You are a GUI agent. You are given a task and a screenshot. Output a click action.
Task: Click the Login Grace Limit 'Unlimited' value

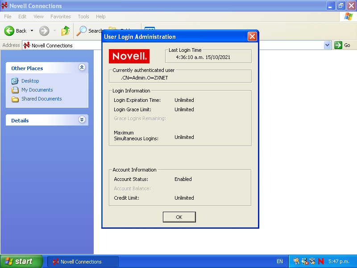pos(184,109)
